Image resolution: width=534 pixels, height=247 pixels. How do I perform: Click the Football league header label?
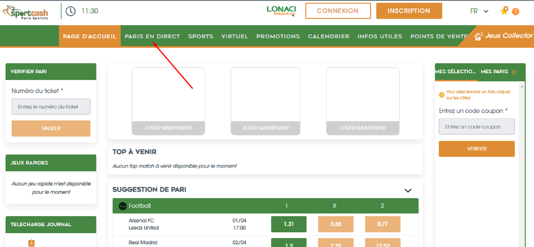(x=140, y=206)
